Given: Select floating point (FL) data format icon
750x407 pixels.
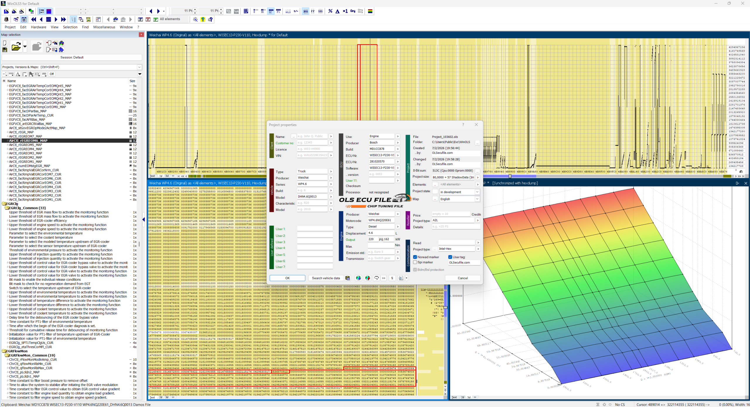Looking at the screenshot, I should click(x=278, y=11).
